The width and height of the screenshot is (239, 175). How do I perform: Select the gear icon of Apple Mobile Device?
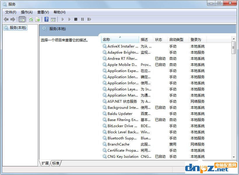[104, 64]
